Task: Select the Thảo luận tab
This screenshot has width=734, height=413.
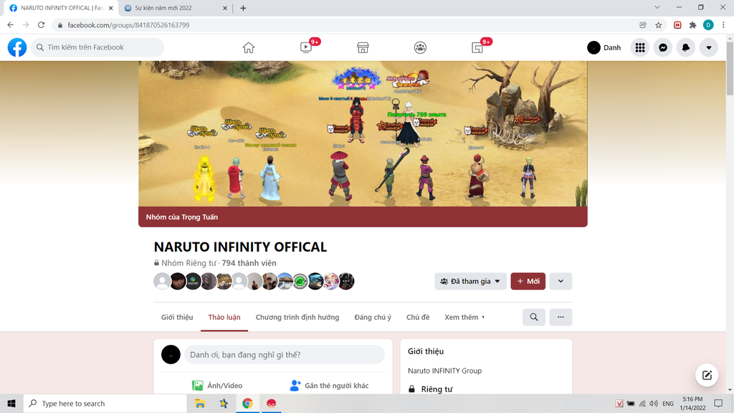Action: click(x=224, y=317)
